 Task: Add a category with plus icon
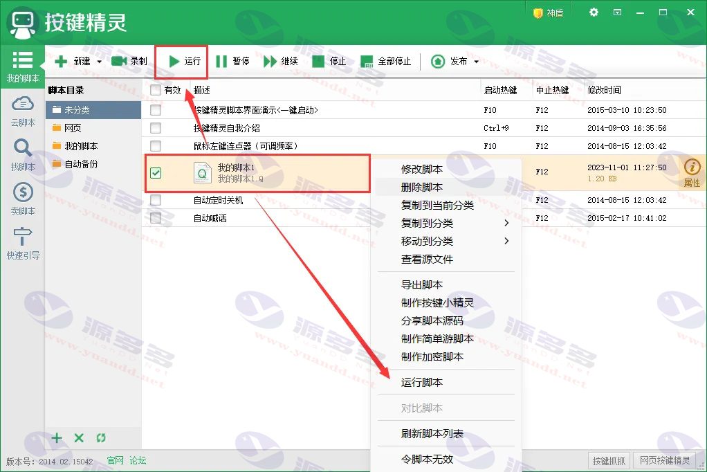(57, 437)
